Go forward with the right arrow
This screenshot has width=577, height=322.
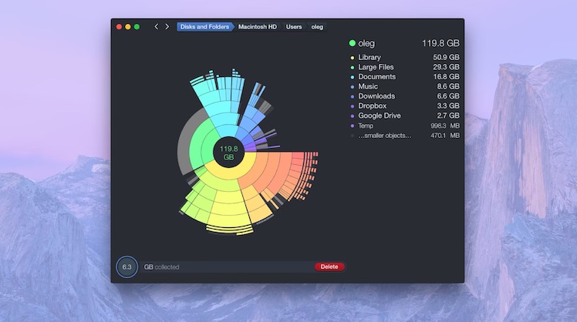[x=167, y=27]
